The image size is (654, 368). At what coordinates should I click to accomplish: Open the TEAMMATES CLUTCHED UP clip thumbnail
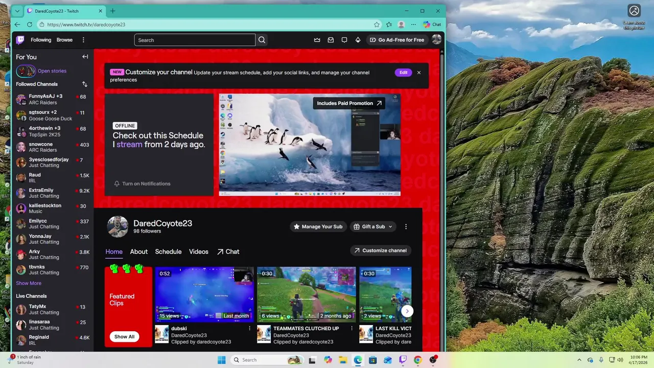coord(307,294)
